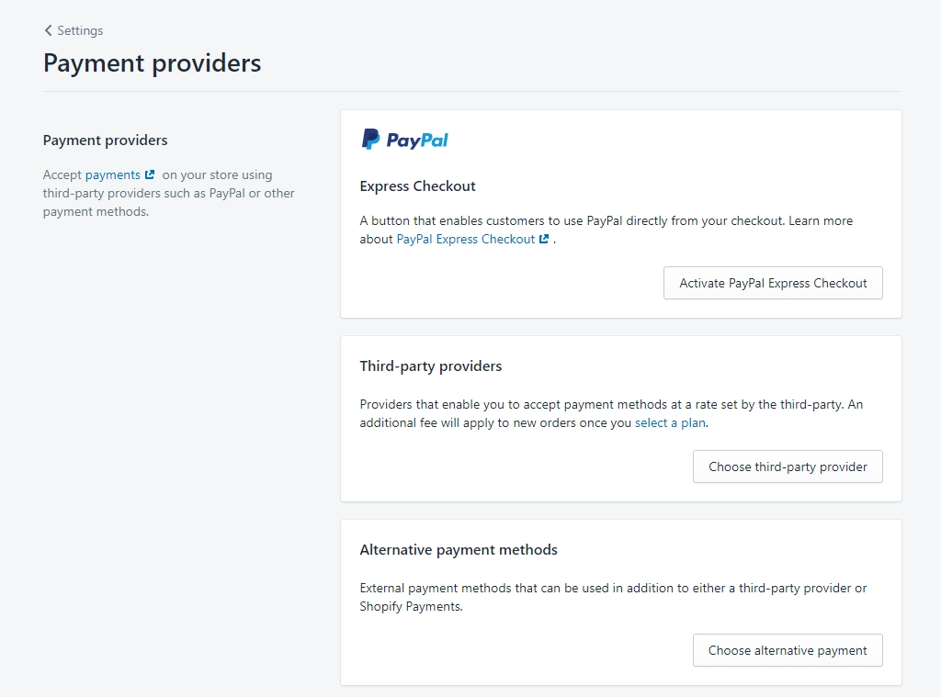Open the Payment providers page heading area
Image resolution: width=941 pixels, height=697 pixels.
[151, 62]
